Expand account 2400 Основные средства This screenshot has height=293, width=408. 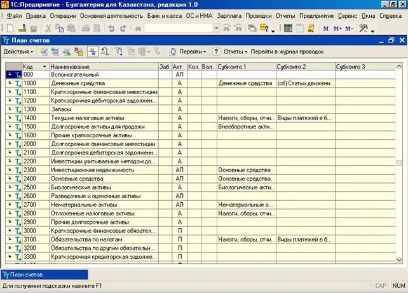tap(10, 179)
